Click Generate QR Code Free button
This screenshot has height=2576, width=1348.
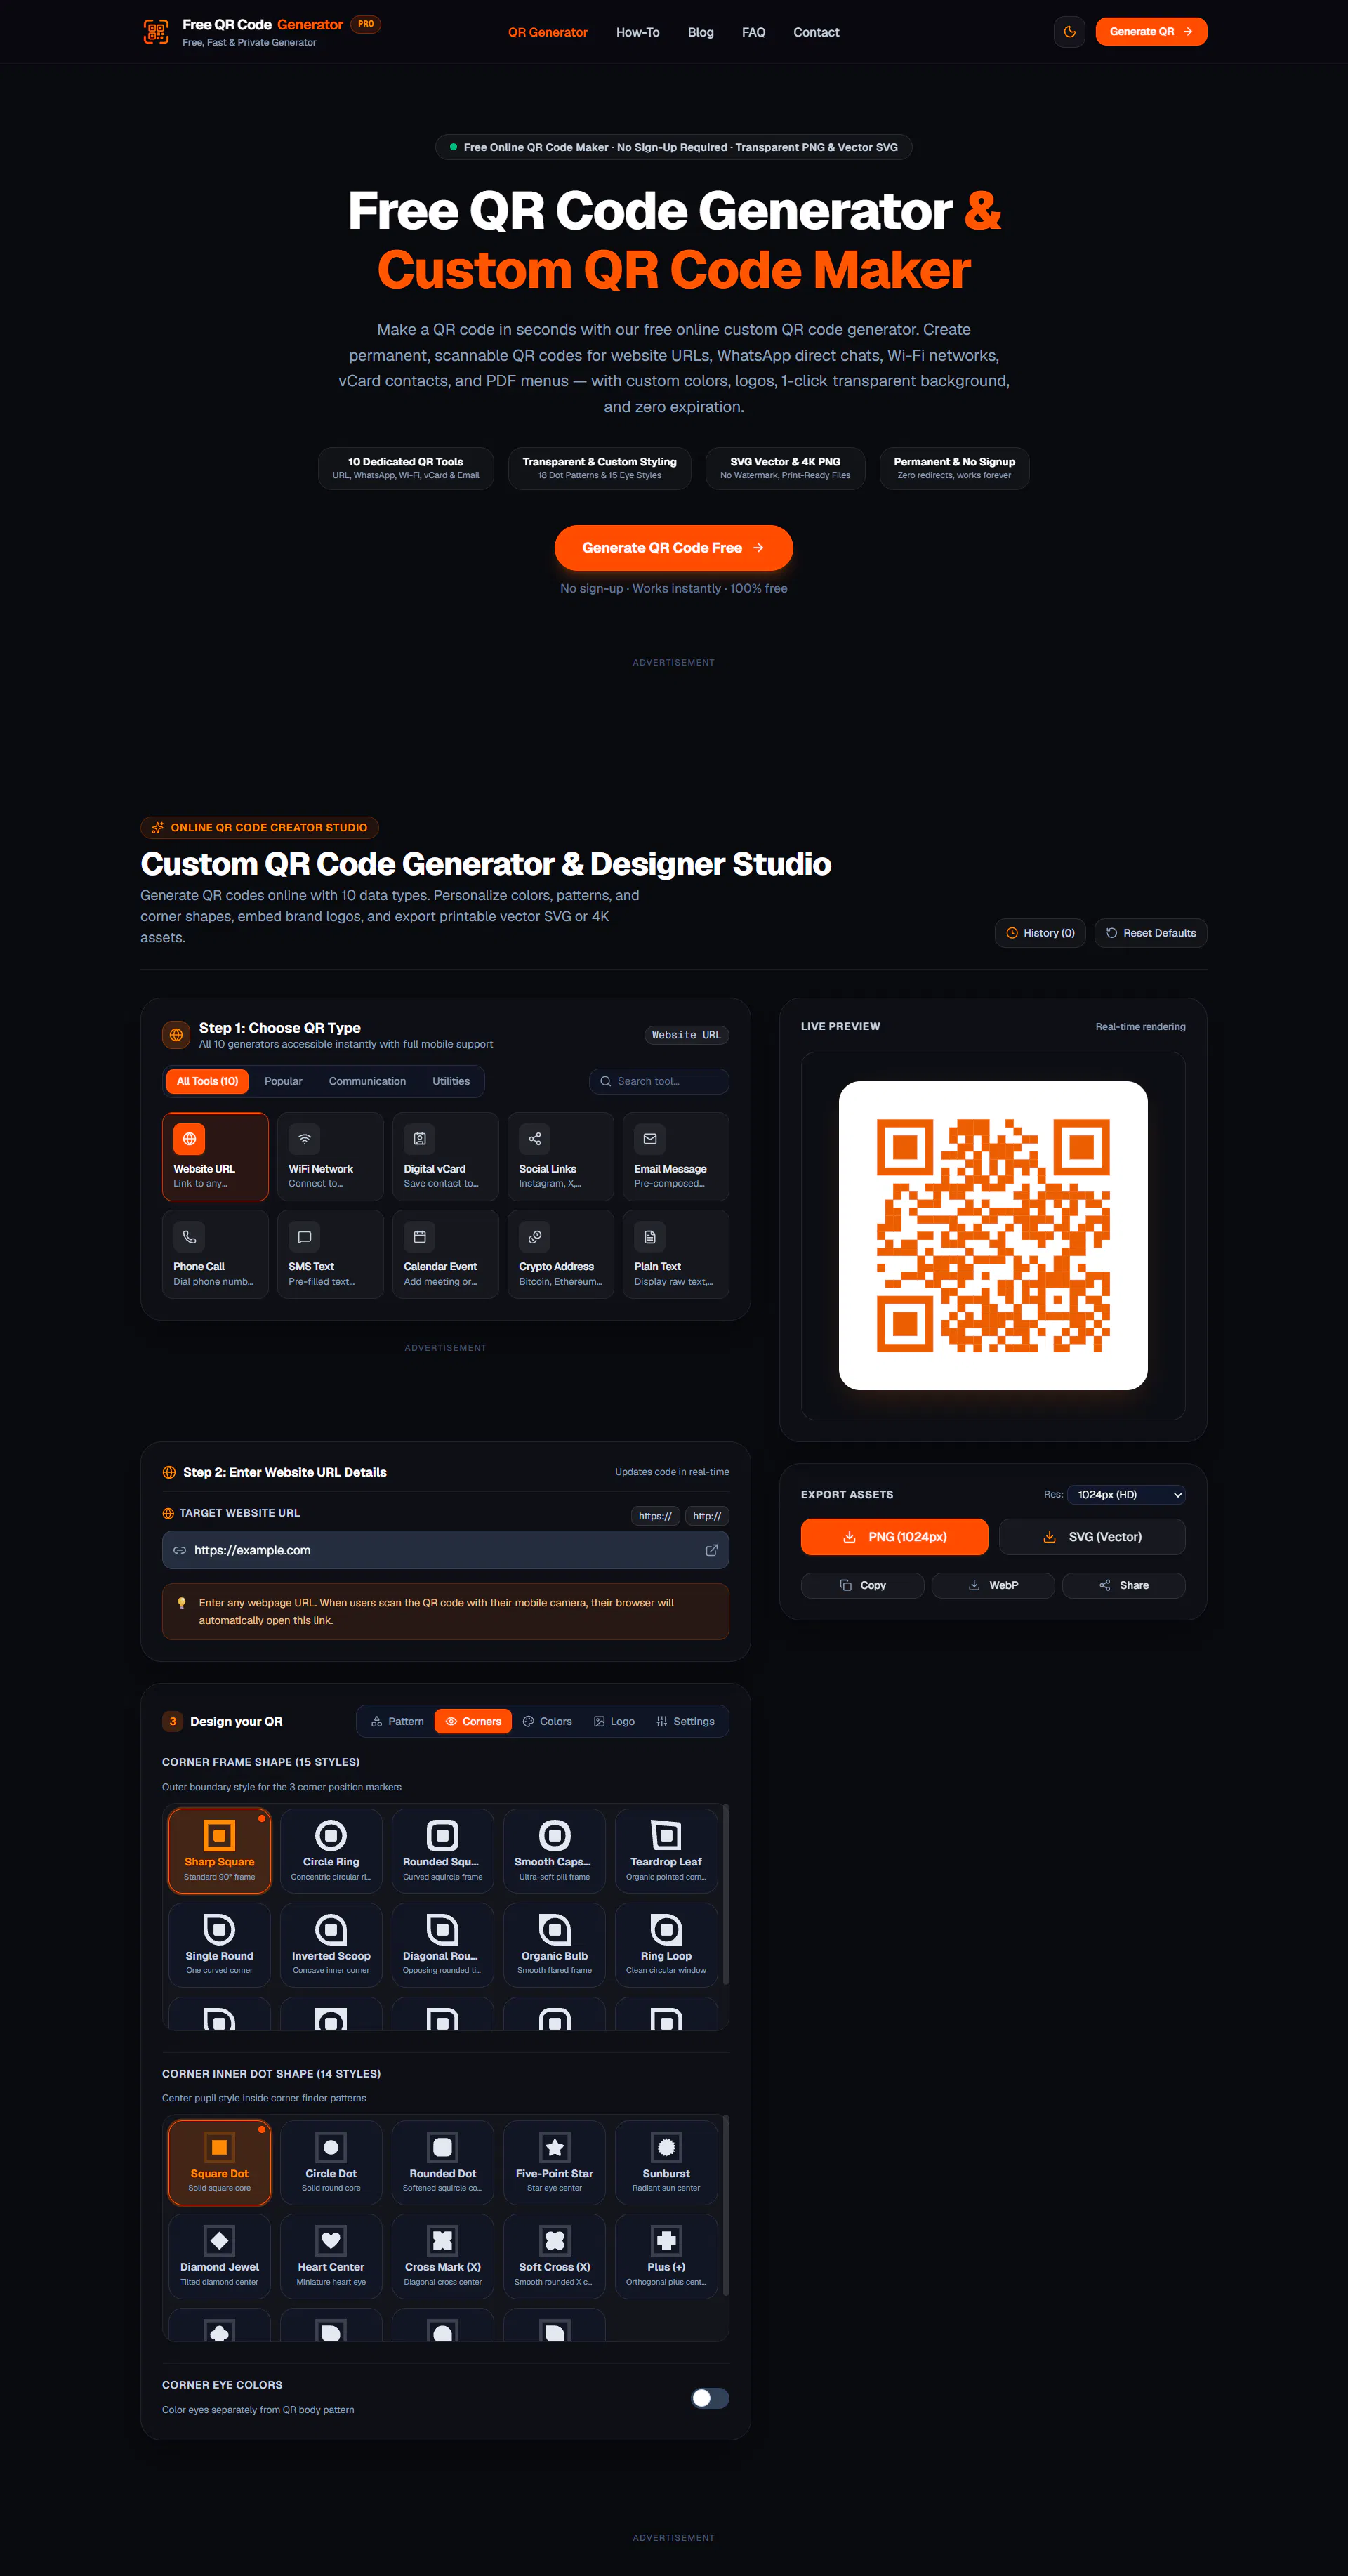[x=673, y=548]
